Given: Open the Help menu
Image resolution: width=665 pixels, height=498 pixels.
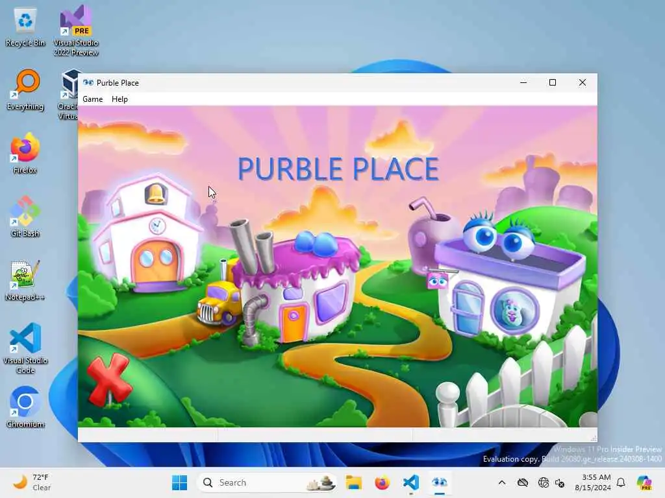Looking at the screenshot, I should tap(119, 99).
